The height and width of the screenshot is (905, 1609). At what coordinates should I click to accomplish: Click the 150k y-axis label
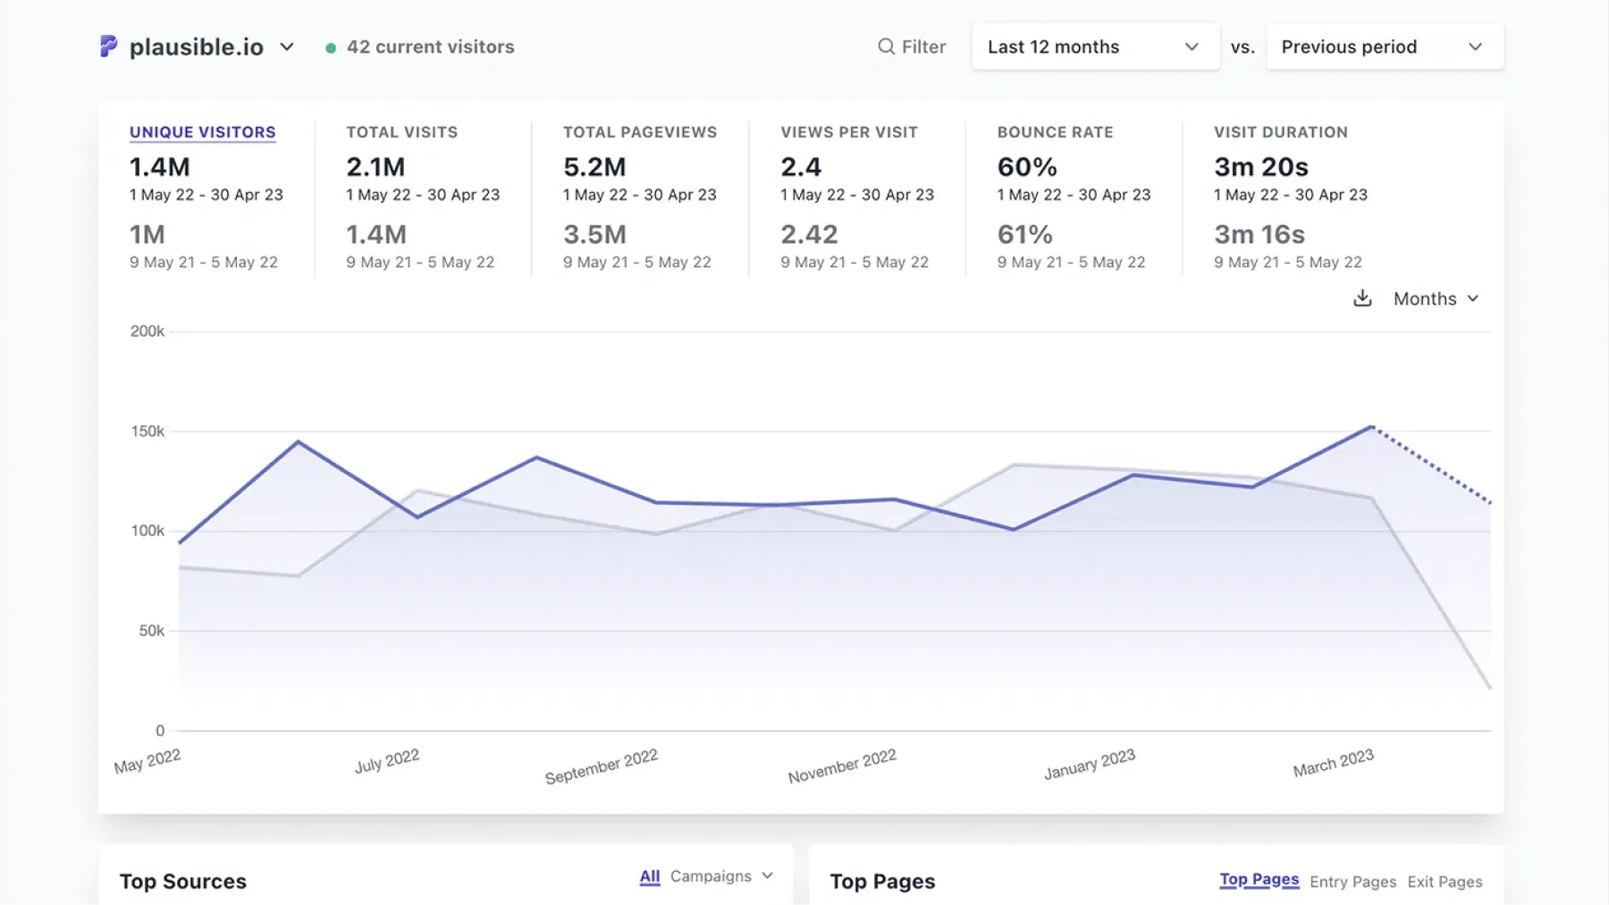(x=147, y=432)
